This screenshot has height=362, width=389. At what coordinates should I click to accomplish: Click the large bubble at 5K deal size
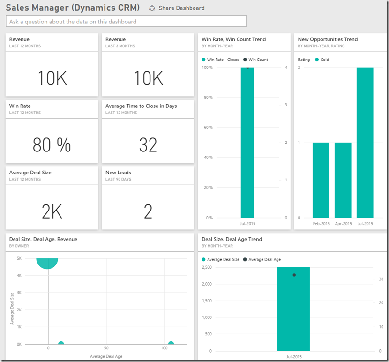[x=47, y=263]
